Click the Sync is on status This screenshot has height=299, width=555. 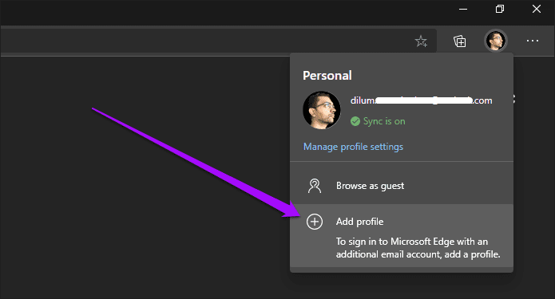tap(378, 121)
